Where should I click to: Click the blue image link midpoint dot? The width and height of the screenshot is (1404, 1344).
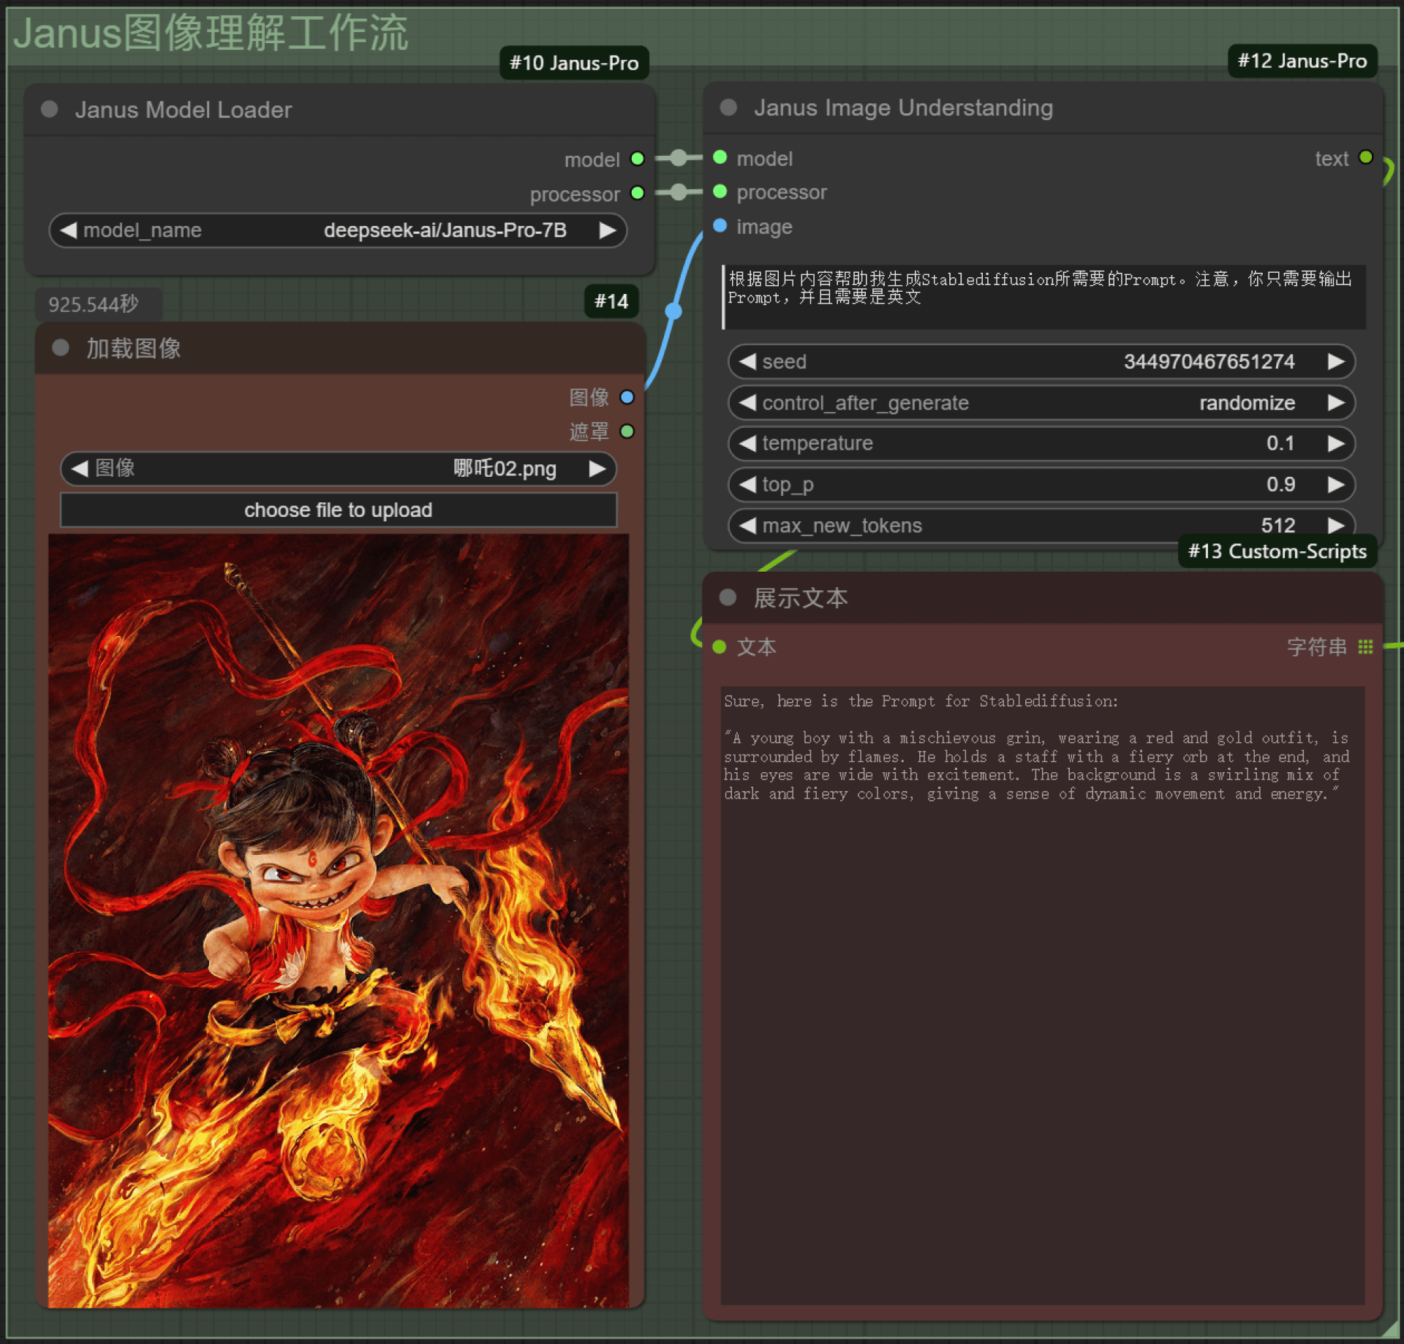pyautogui.click(x=673, y=312)
